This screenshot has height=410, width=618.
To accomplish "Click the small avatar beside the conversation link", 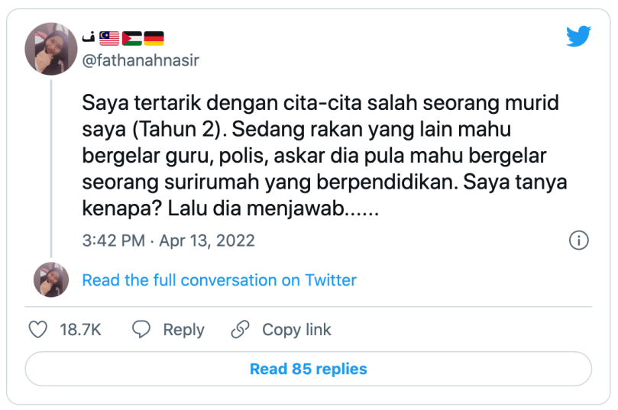I will pyautogui.click(x=51, y=279).
